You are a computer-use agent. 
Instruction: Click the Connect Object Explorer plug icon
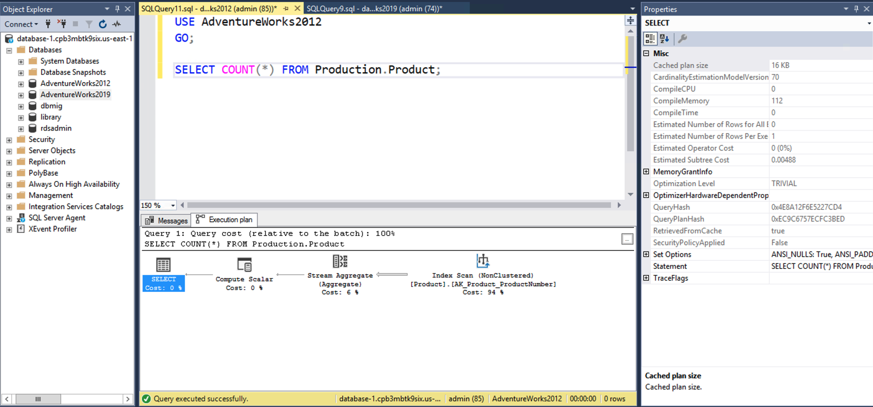pyautogui.click(x=48, y=24)
